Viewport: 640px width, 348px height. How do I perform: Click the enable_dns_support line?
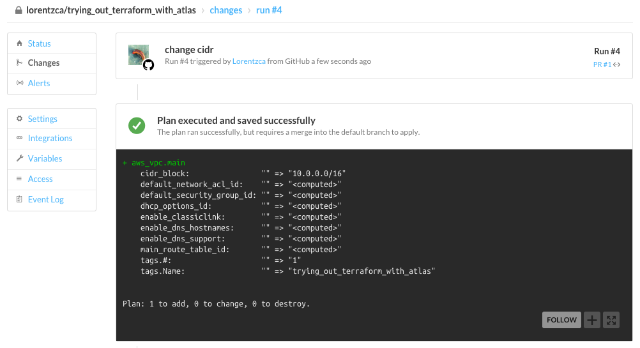[241, 238]
